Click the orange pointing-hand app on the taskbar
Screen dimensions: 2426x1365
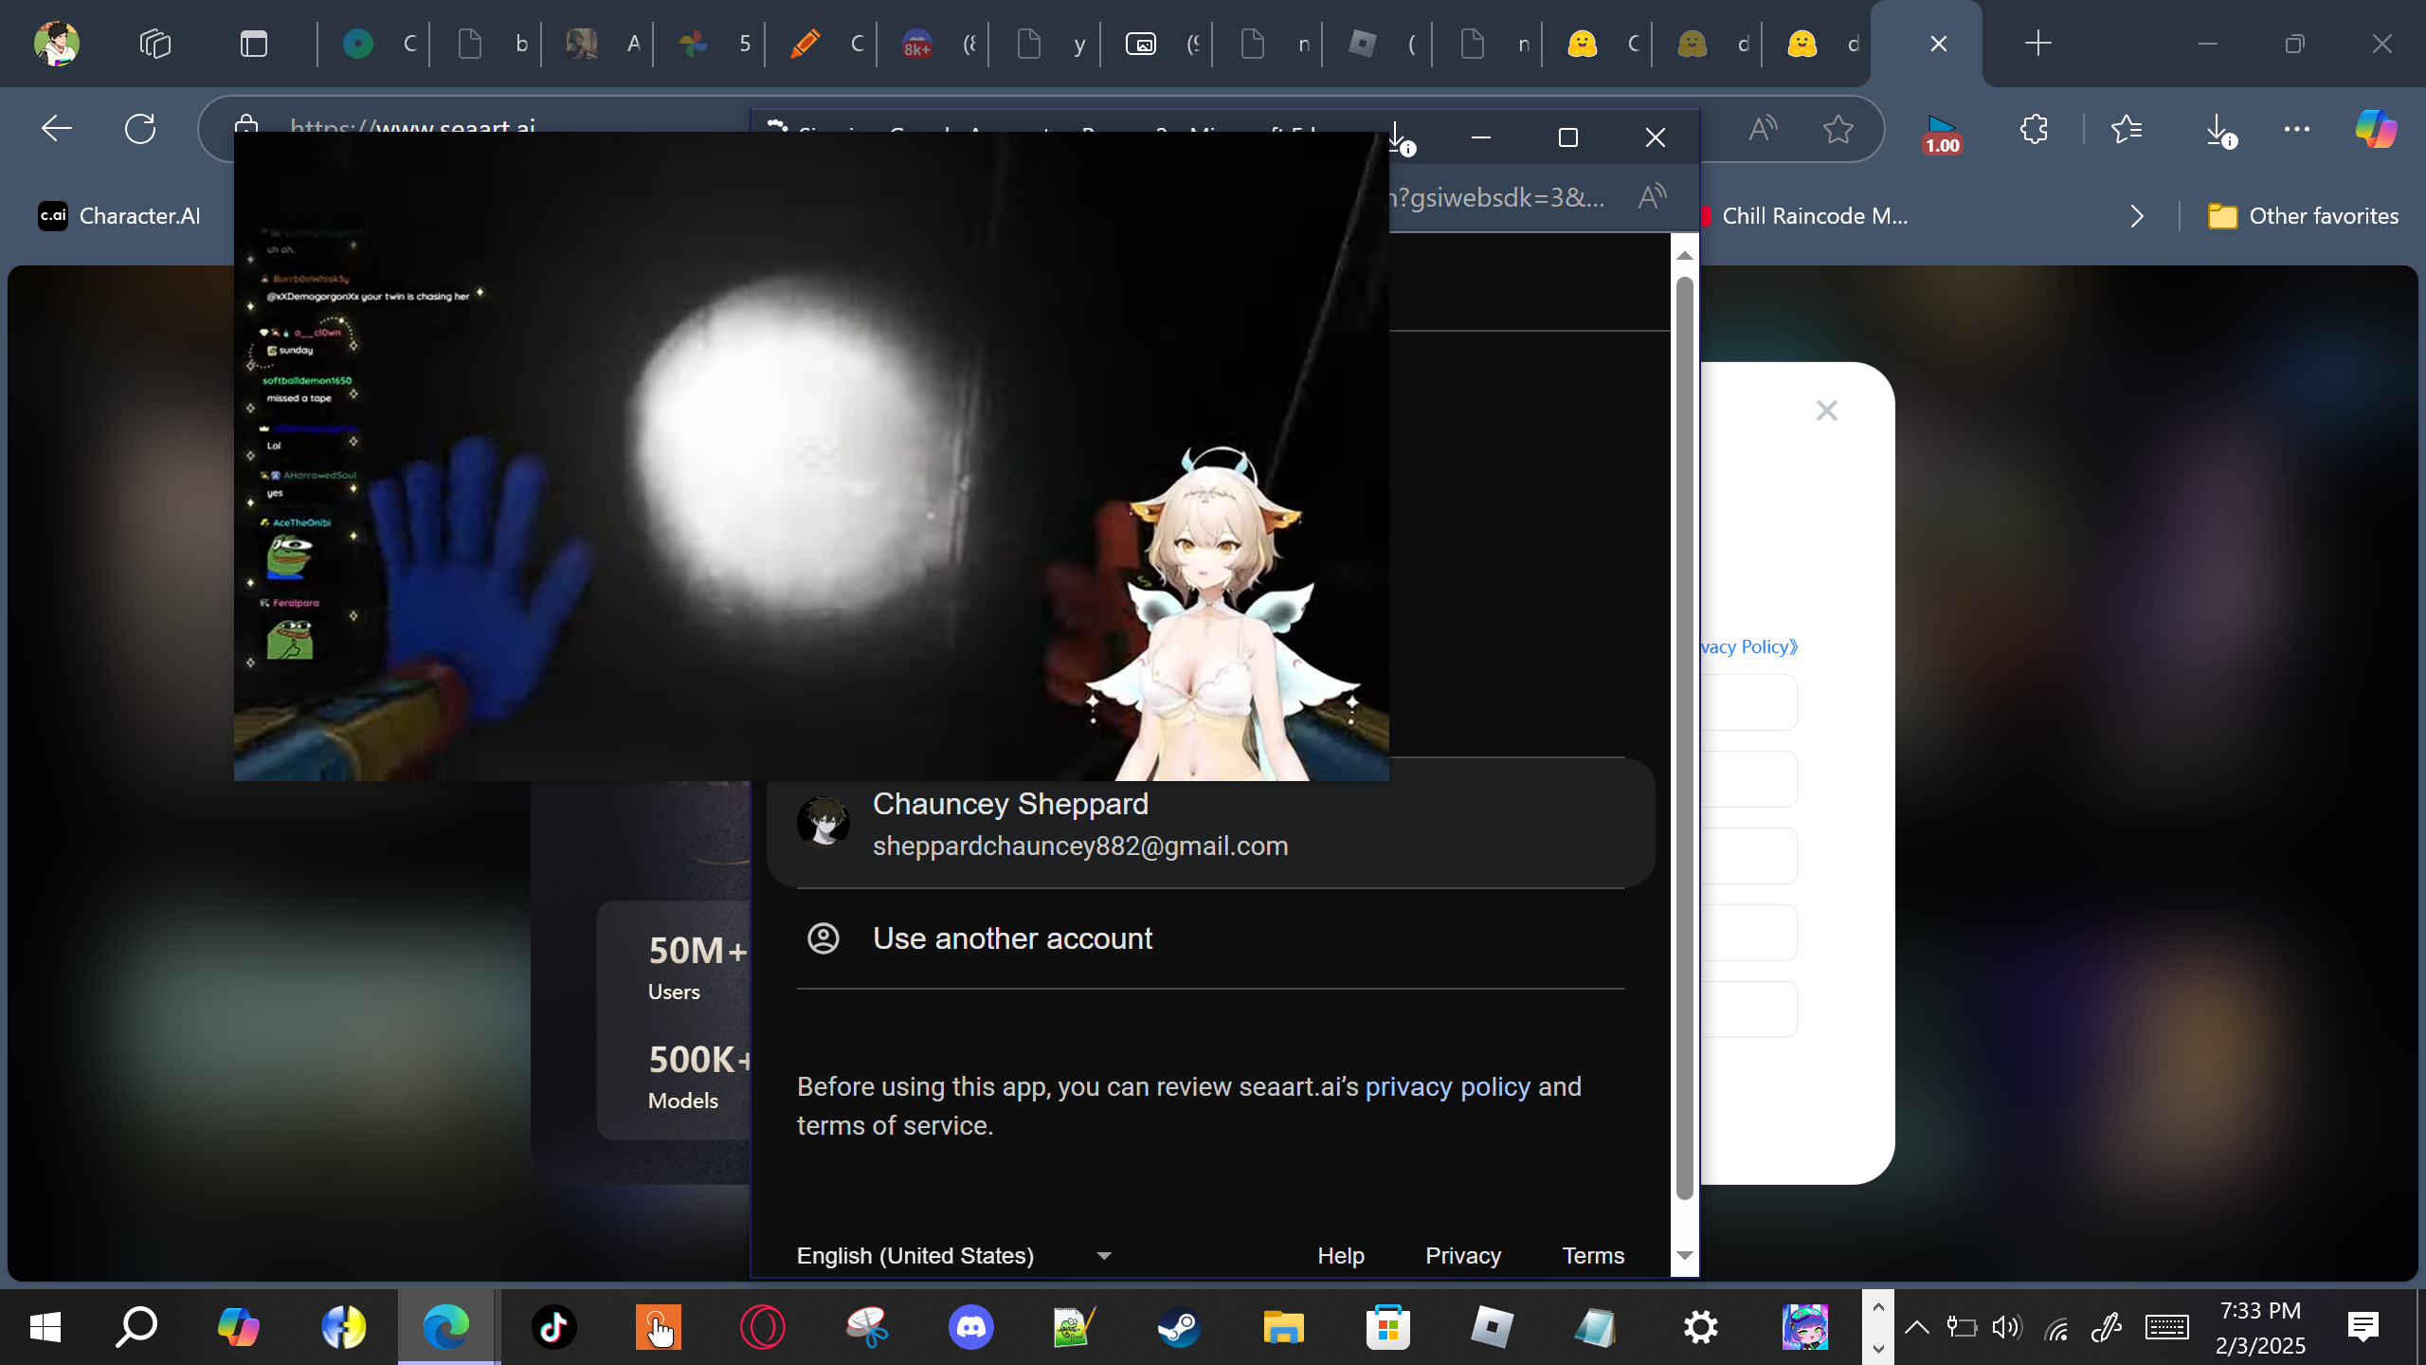click(x=659, y=1327)
